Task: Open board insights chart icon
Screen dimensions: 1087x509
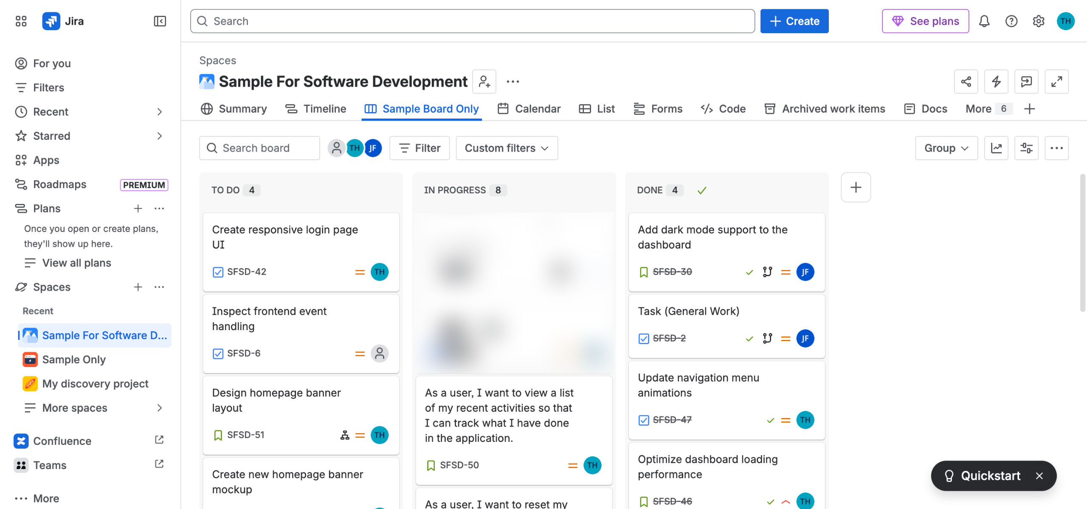Action: point(996,148)
